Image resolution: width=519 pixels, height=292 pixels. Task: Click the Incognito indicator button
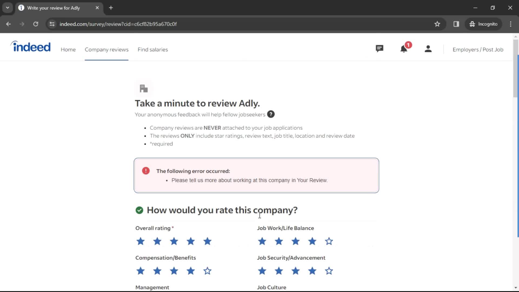click(x=484, y=24)
